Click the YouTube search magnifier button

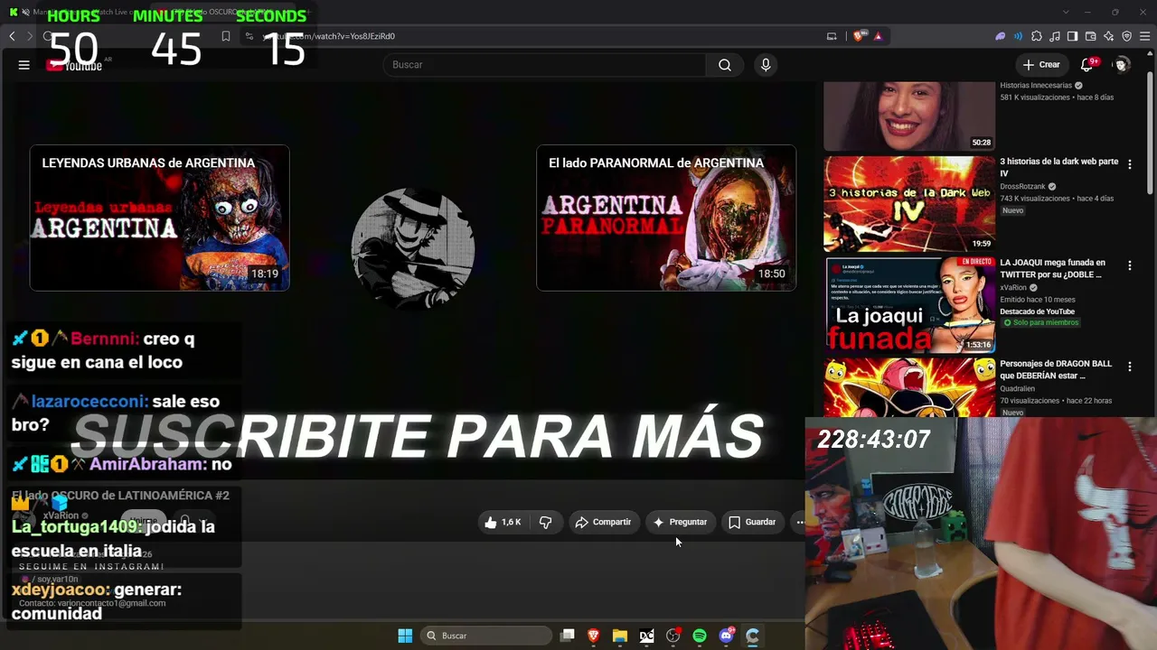point(725,65)
